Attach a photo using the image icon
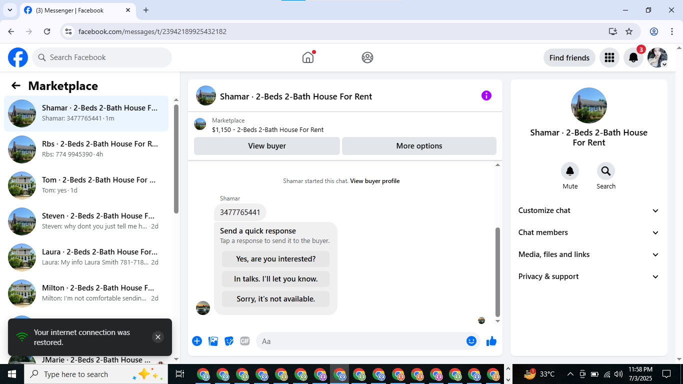Viewport: 683px width, 384px height. tap(213, 341)
